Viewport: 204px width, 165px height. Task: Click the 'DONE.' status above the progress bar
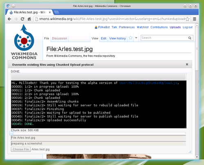16,71
